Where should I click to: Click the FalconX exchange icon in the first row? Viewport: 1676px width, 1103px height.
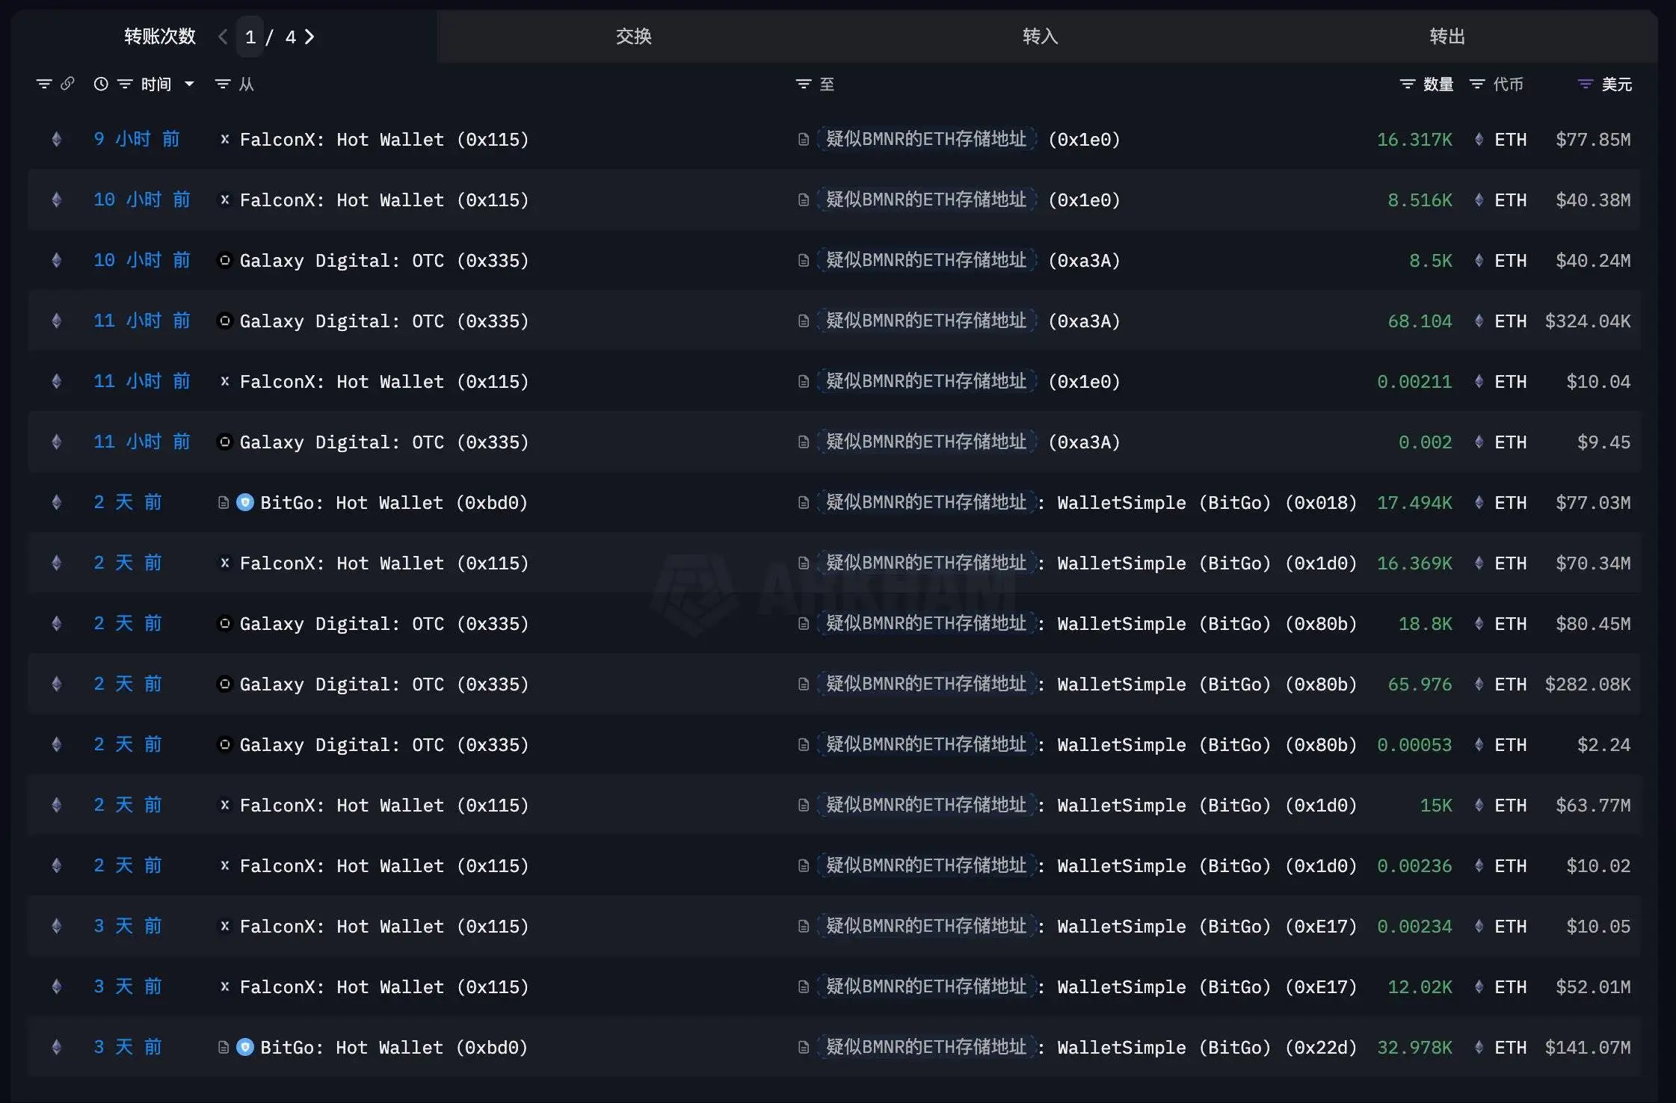tap(224, 139)
